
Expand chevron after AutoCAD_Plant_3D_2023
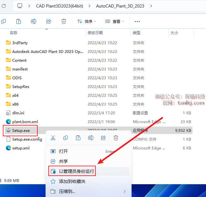click(151, 6)
